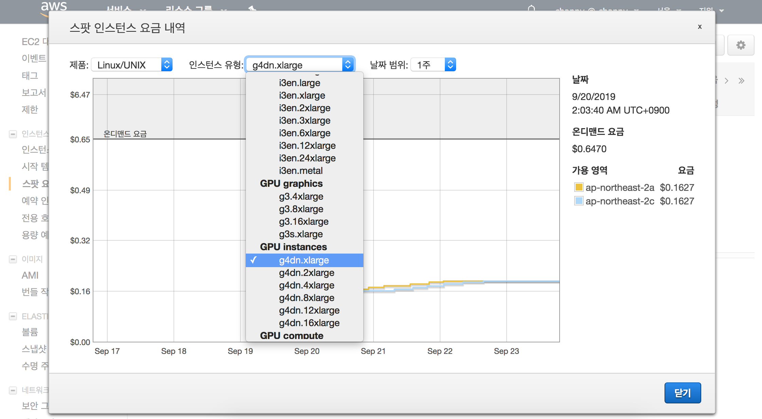Click the ap-northeast-2c blue legend swatch

579,201
